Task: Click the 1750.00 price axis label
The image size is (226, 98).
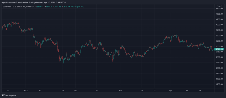Action: [x=219, y=73]
